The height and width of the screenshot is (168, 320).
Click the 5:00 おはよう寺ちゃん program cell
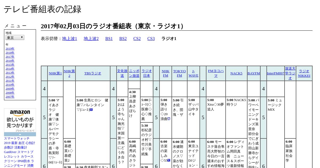(x=122, y=132)
